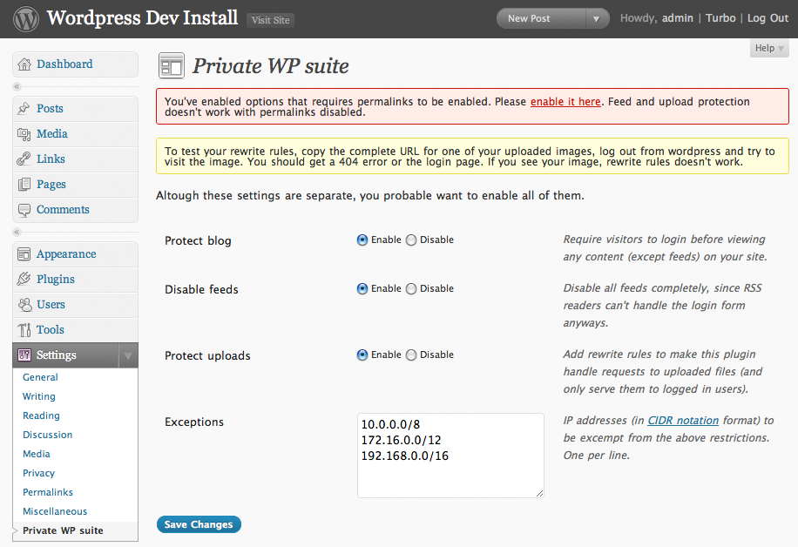The image size is (798, 547).
Task: Select Disable for Disable feeds
Action: point(411,289)
